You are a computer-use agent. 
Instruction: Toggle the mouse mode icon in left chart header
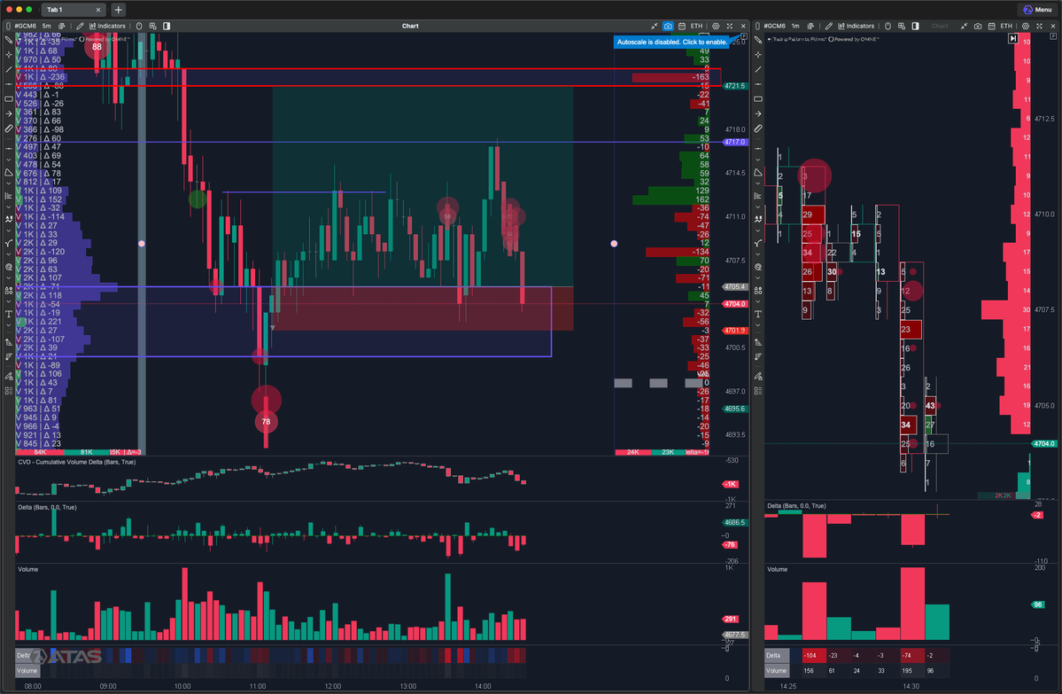tap(140, 26)
